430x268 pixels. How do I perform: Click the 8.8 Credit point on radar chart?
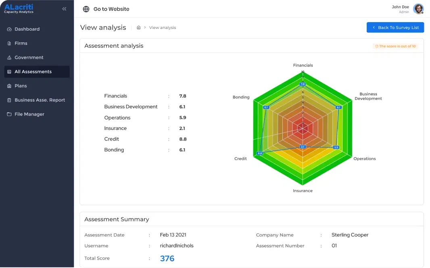[260, 153]
